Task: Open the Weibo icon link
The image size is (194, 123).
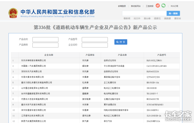Action: click(x=158, y=6)
